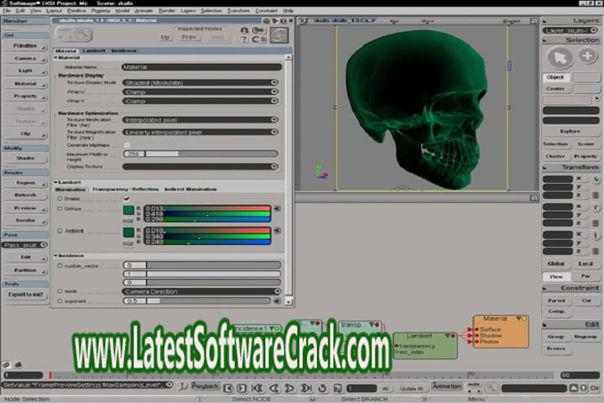
Task: Click the large refresh icon in editor
Action: pyautogui.click(x=279, y=35)
